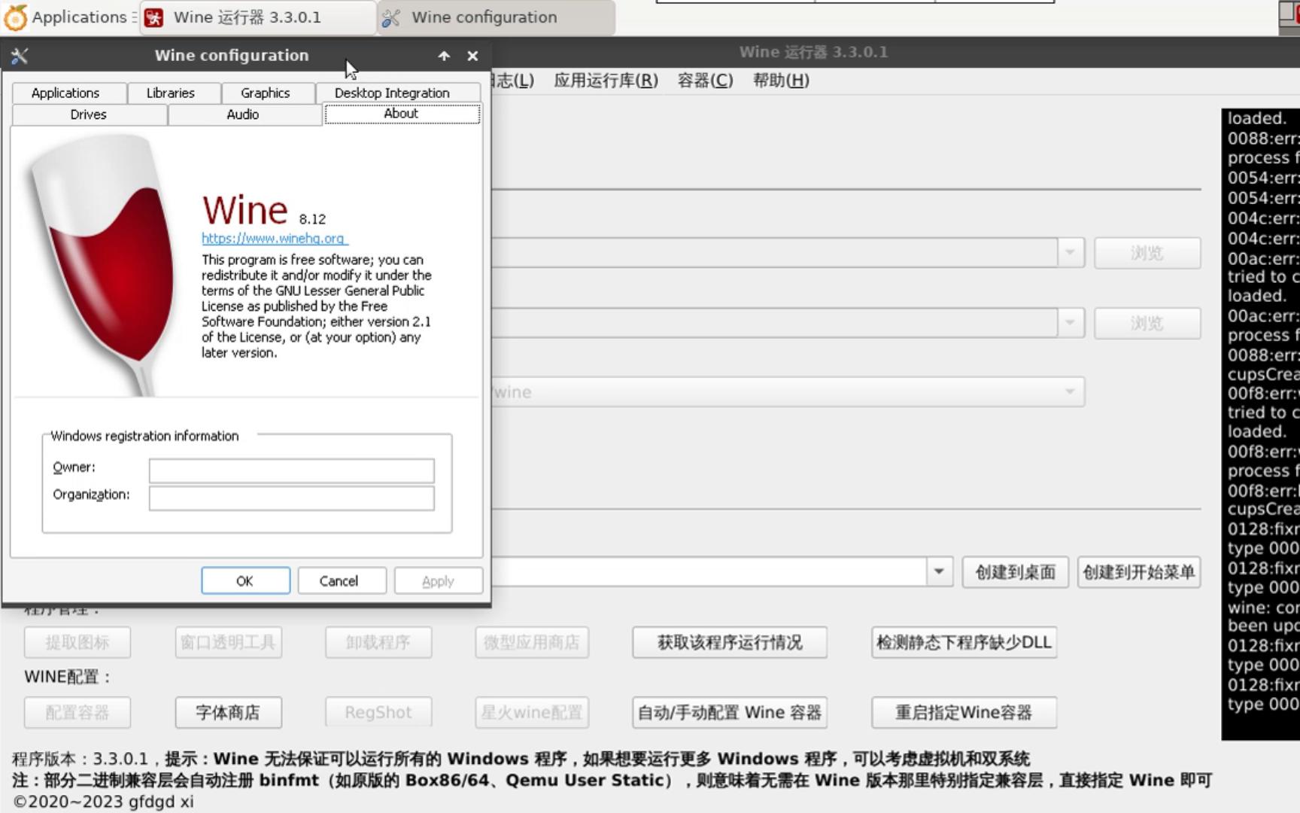Switch to the Graphics tab

pos(265,93)
